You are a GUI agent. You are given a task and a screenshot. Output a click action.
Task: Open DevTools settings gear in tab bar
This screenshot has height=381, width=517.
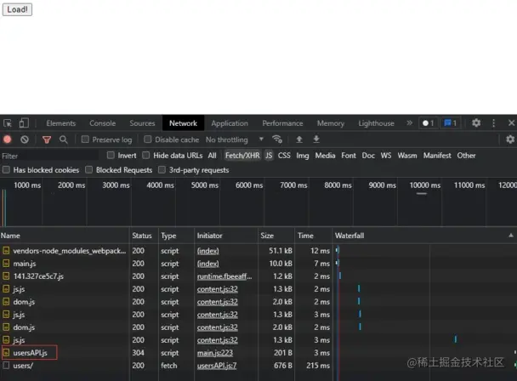click(476, 123)
